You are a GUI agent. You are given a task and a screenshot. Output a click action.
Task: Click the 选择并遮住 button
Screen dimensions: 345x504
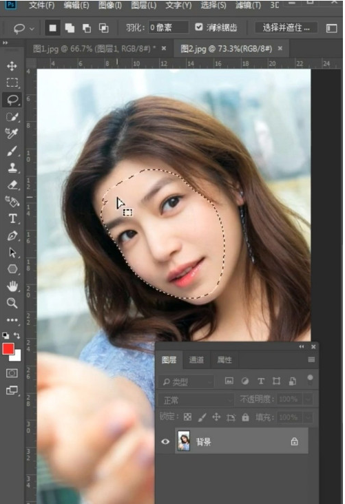(x=286, y=28)
